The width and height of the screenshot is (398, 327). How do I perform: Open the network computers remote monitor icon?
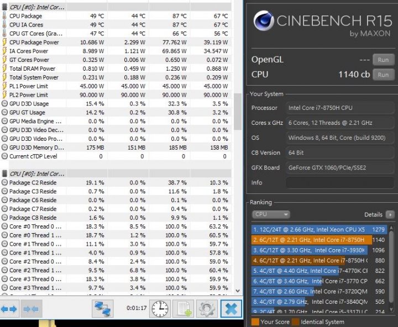tap(103, 308)
